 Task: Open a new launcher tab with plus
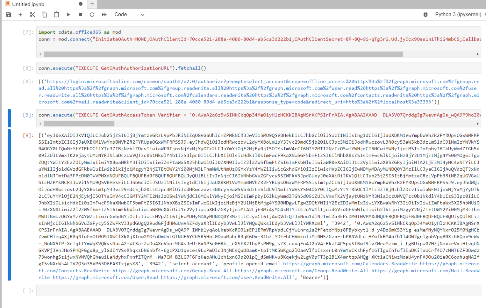[92, 4]
